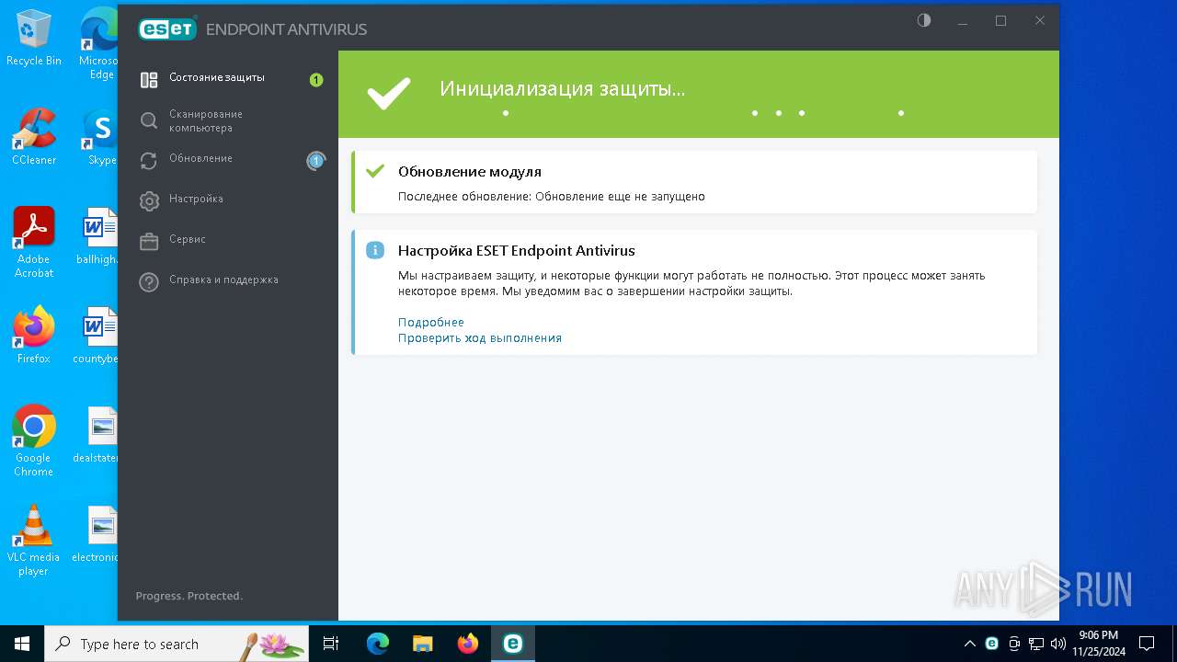1177x662 pixels.
Task: Click Проверить ход выполнения link
Action: [x=480, y=338]
